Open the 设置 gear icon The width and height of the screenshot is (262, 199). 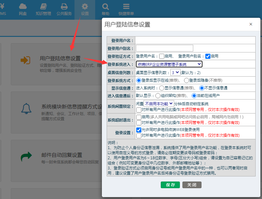coord(85,6)
